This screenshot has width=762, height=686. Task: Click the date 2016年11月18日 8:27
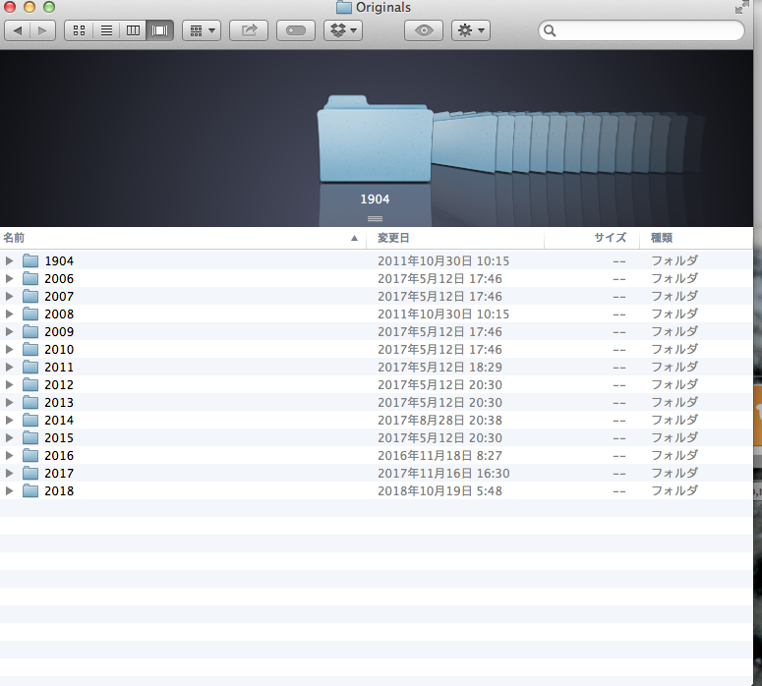point(440,456)
